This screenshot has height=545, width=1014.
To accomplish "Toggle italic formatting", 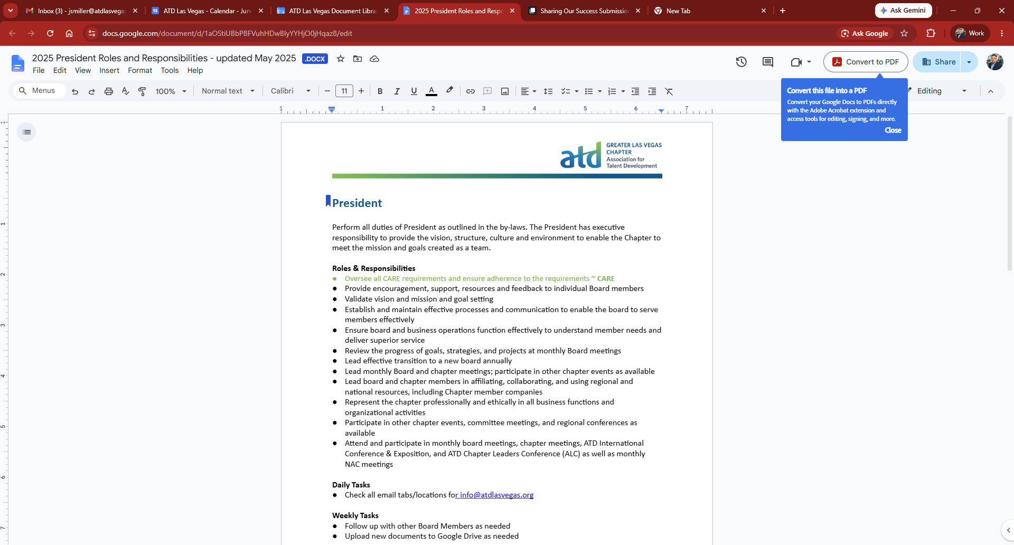I will 397,91.
